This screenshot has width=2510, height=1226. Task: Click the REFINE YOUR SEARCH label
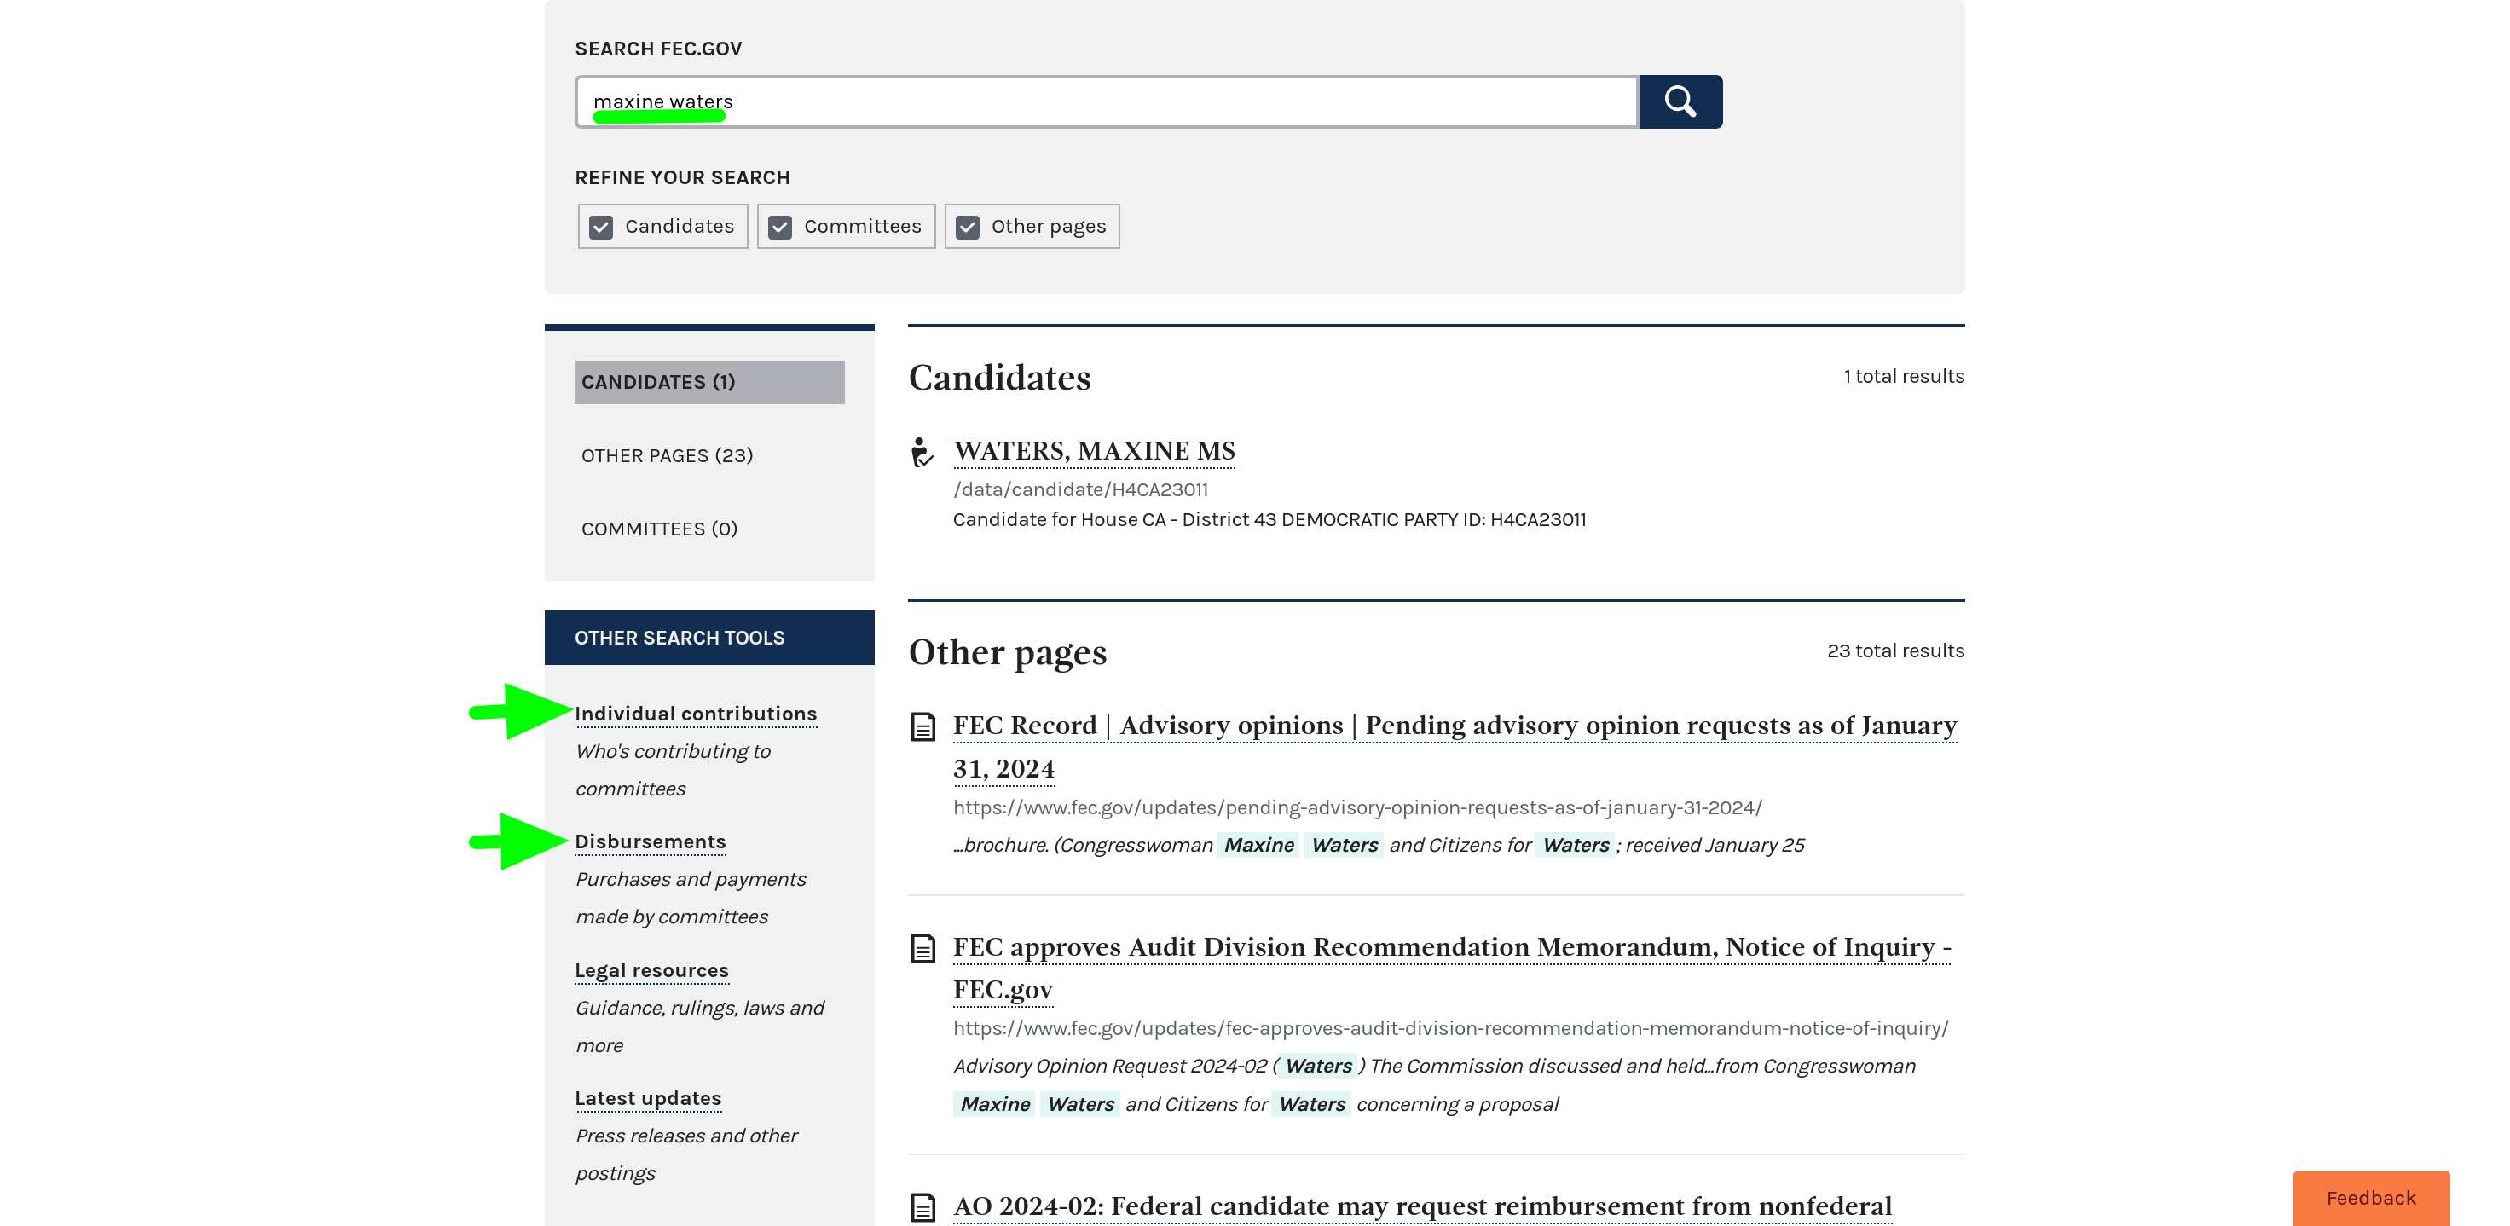pos(682,177)
